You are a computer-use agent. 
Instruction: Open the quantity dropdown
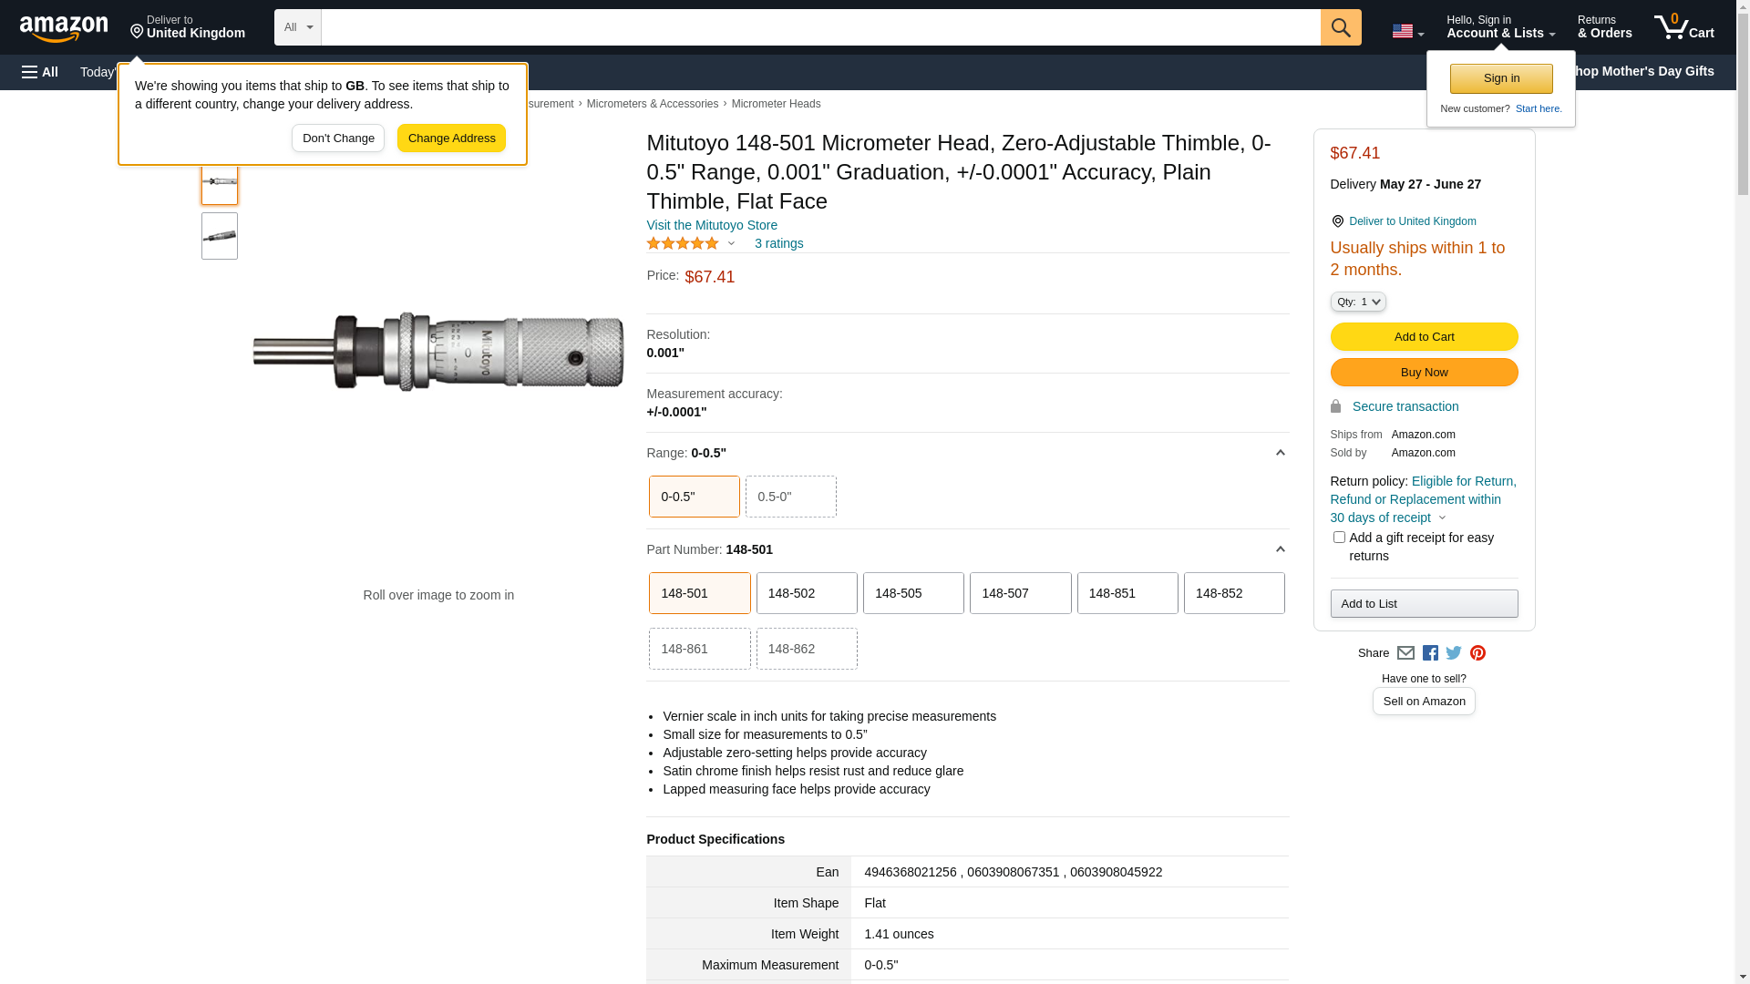tap(1357, 302)
